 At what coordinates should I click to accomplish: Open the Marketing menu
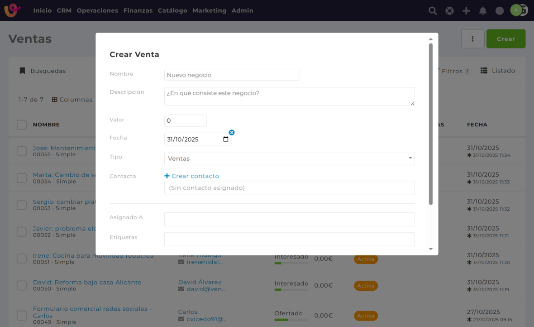click(209, 10)
